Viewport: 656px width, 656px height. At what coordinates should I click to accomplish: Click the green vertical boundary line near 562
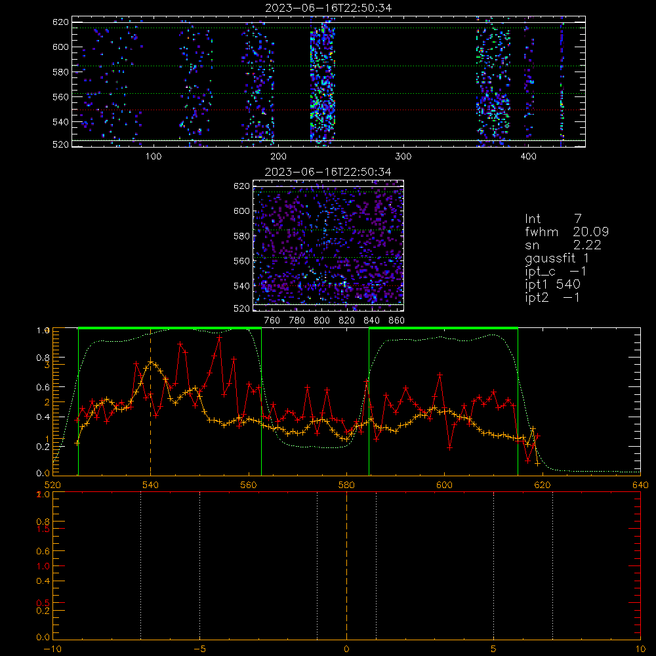pyautogui.click(x=262, y=401)
